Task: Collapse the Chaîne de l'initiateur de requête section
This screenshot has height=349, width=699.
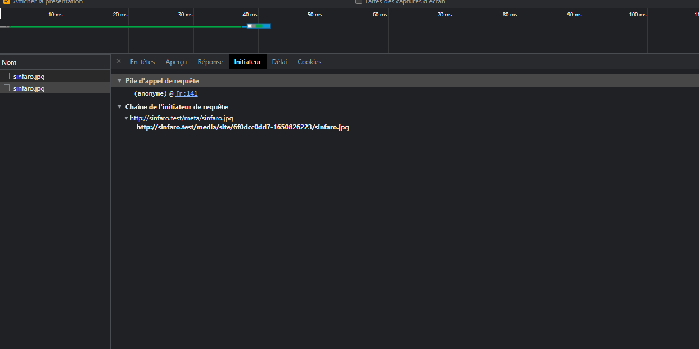Action: click(x=119, y=107)
